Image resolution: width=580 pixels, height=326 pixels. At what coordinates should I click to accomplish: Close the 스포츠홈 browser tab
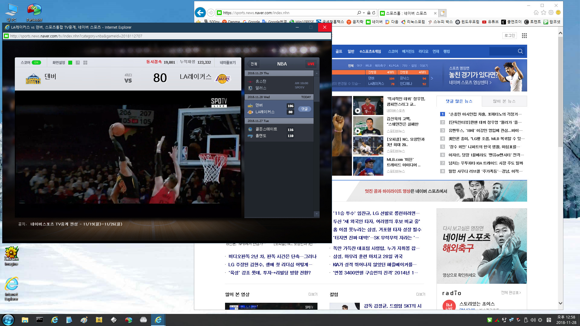point(435,13)
